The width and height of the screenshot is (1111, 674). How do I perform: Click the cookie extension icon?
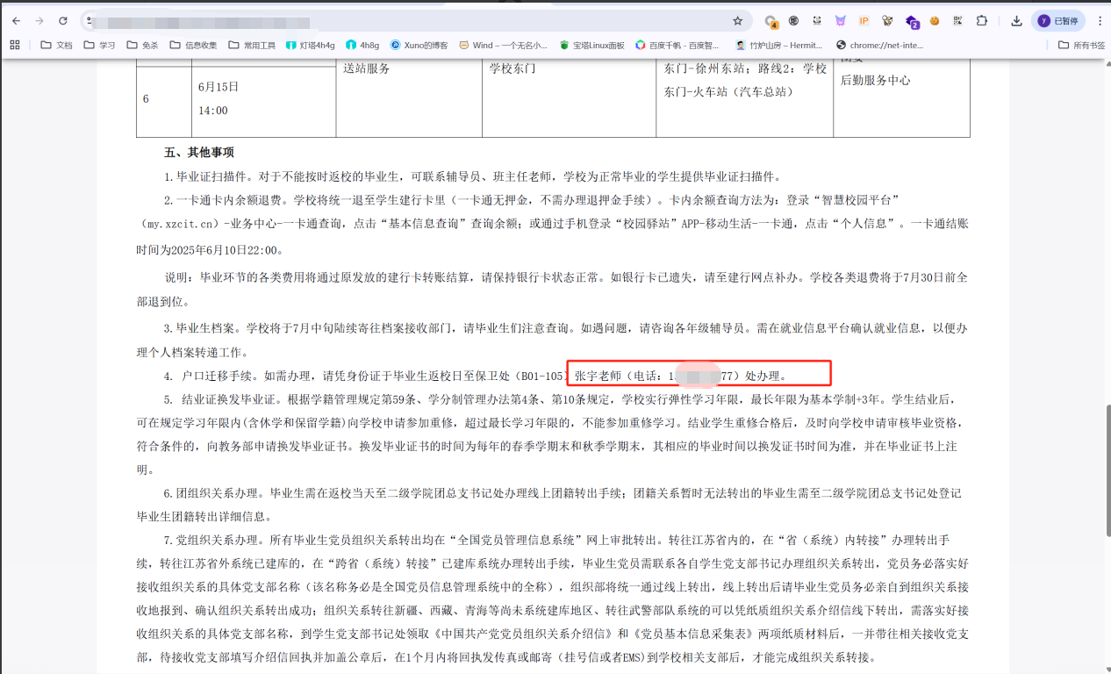(x=935, y=21)
